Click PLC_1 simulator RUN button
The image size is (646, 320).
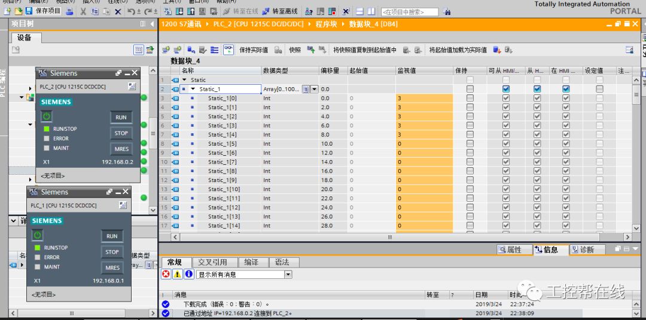pos(112,236)
